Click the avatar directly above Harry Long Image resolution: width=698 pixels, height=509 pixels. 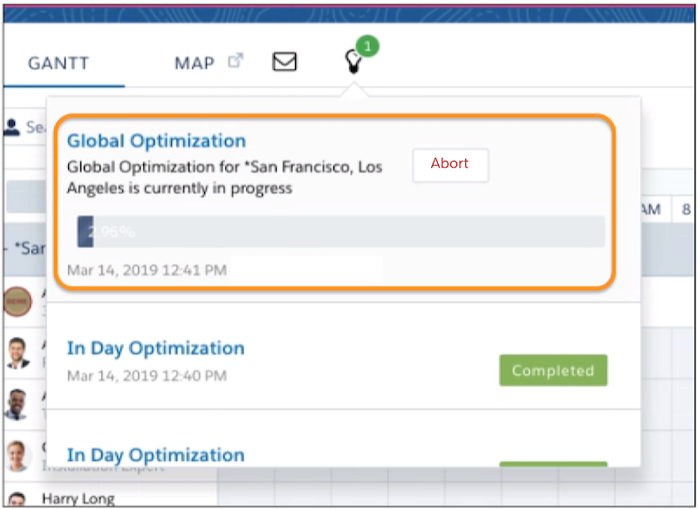point(17,456)
